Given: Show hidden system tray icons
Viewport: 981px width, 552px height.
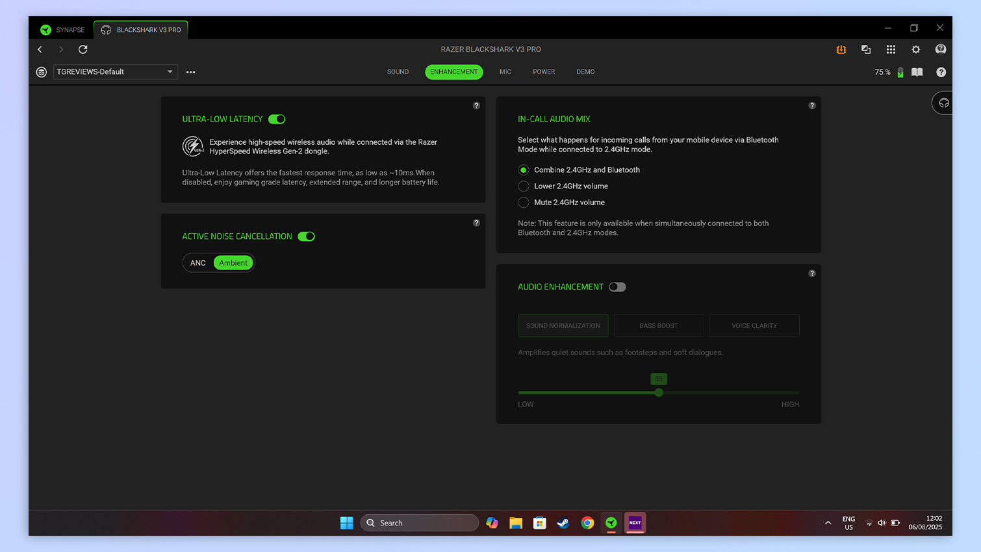Looking at the screenshot, I should 828,523.
